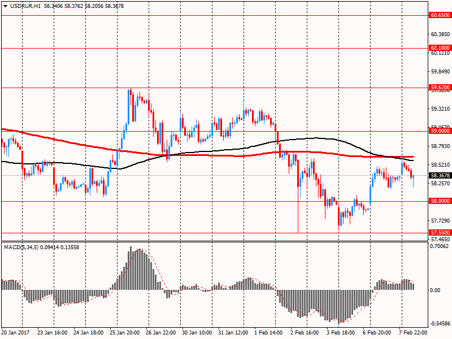The height and width of the screenshot is (339, 452).
Task: Click the 20 Jan 2017 date label
Action: pyautogui.click(x=16, y=333)
